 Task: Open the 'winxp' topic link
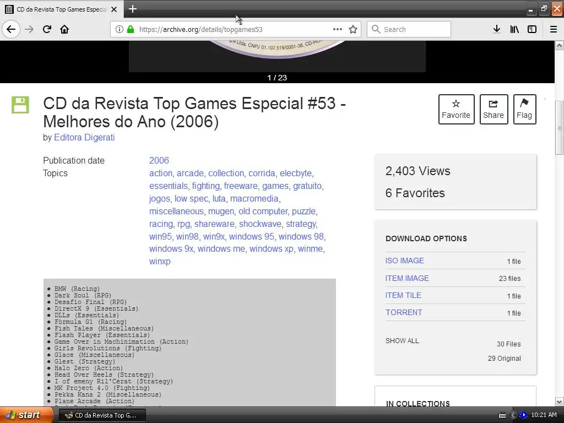160,262
